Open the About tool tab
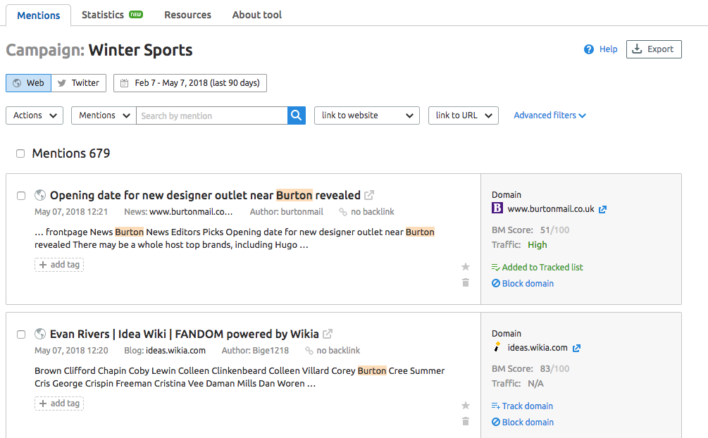 [x=257, y=15]
